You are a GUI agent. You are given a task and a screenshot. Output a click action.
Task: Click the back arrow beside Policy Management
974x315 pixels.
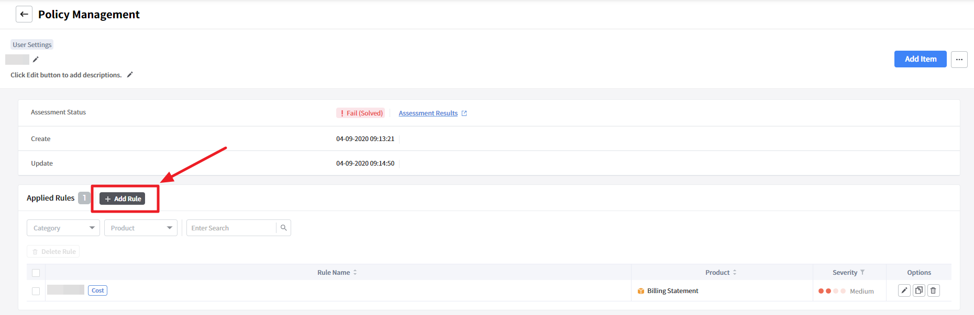tap(24, 14)
